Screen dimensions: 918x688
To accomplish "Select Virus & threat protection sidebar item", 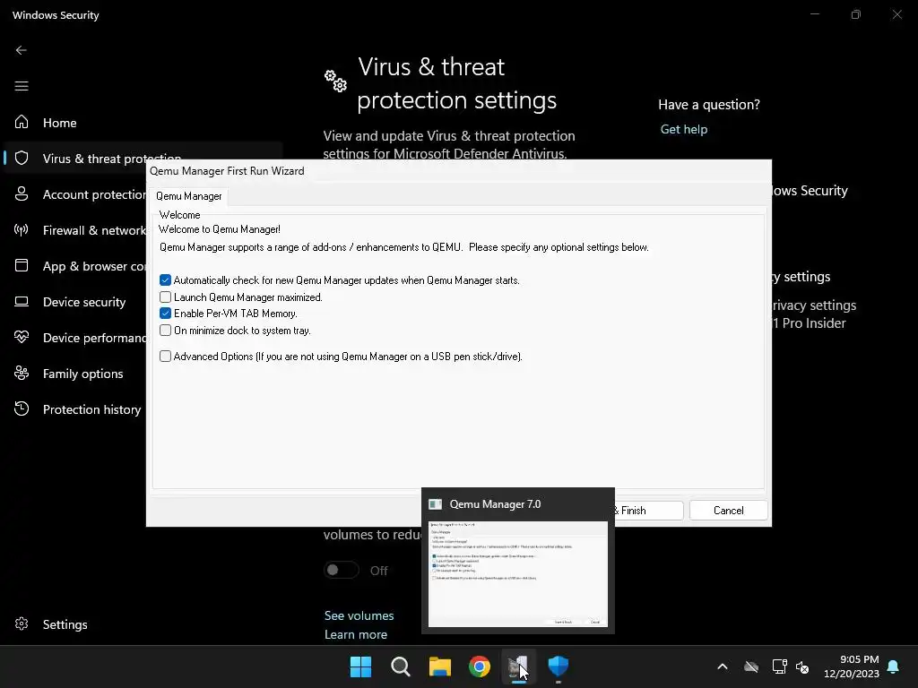I will (112, 158).
